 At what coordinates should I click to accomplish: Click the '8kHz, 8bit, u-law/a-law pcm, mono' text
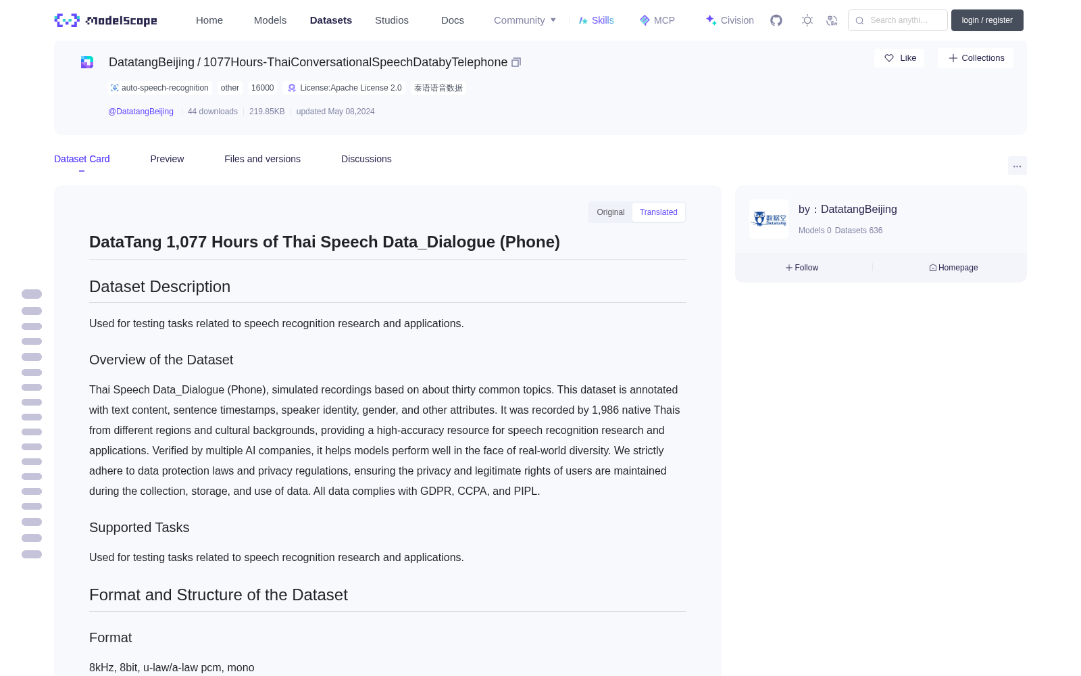(172, 668)
